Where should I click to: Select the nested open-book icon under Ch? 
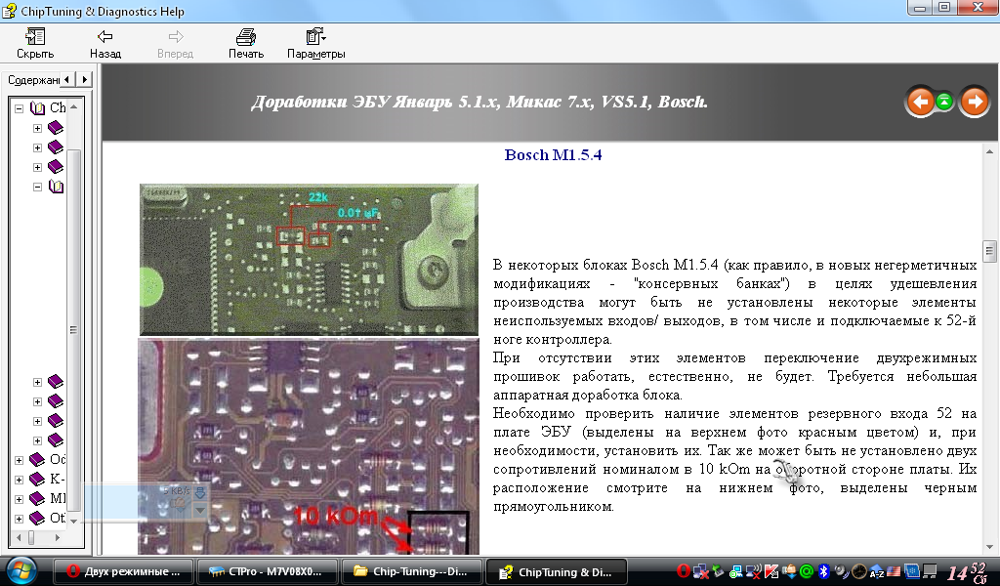coord(56,187)
